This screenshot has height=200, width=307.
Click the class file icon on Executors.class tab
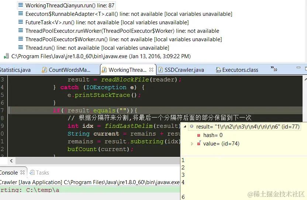pos(218,70)
